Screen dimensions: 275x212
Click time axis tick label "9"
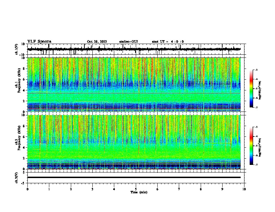(222, 189)
